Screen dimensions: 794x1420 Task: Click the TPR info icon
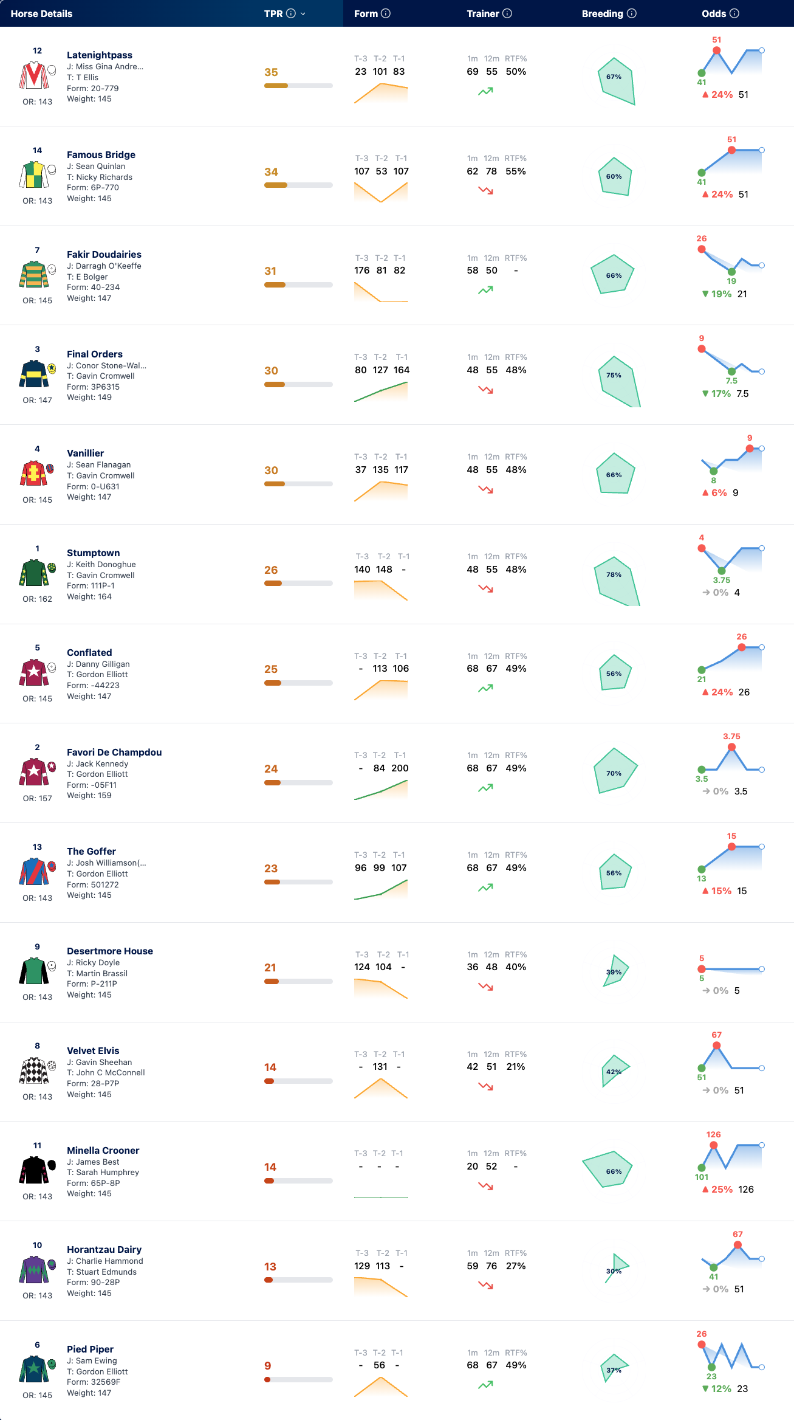(291, 13)
